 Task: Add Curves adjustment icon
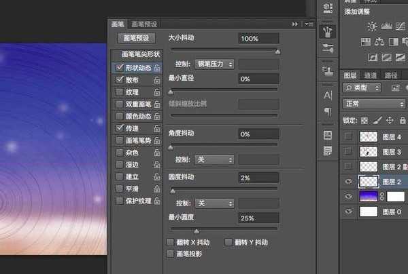pos(401,26)
